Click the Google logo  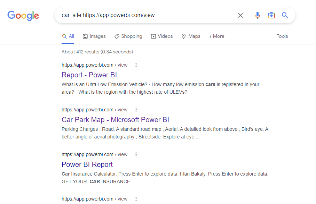click(x=23, y=16)
